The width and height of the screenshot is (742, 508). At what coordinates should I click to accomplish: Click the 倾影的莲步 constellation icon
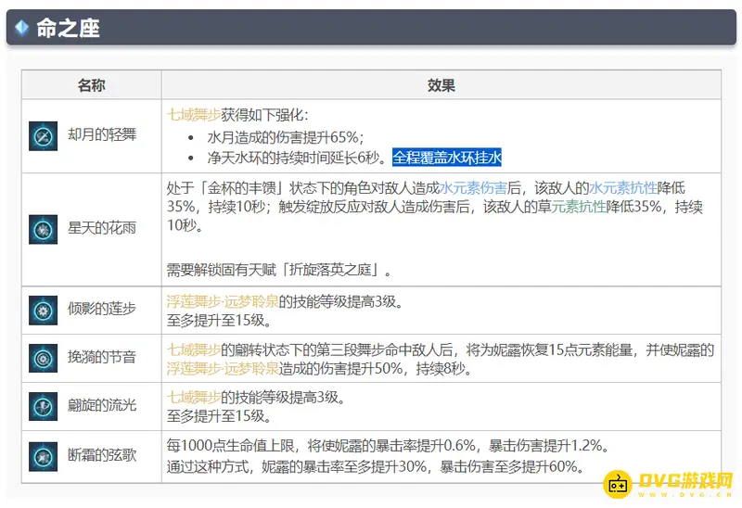(x=40, y=310)
